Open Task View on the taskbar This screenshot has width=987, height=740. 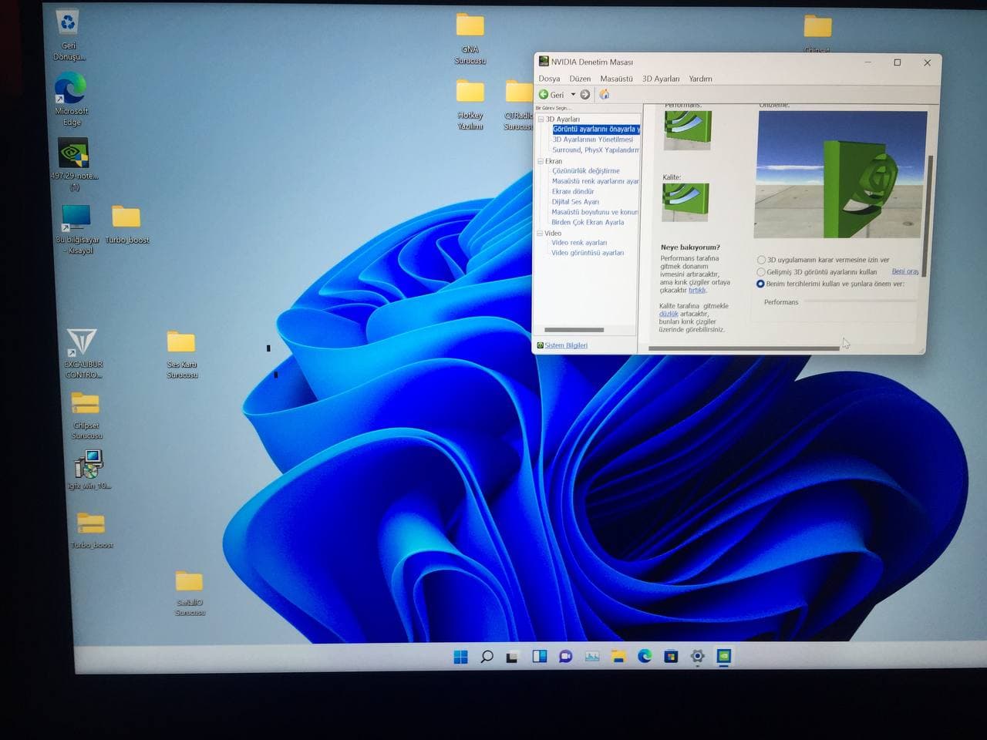click(x=512, y=657)
